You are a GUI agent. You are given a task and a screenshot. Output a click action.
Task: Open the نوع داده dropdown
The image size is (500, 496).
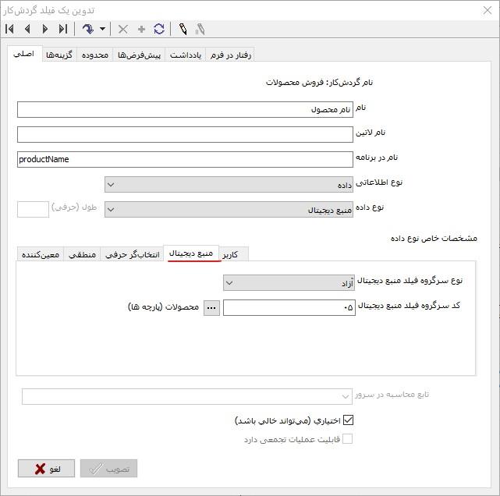229,210
